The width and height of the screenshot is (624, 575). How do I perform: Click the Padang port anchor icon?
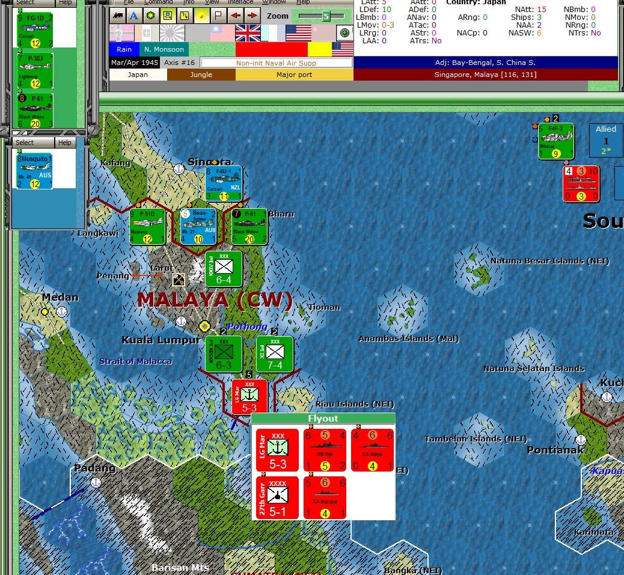96,482
